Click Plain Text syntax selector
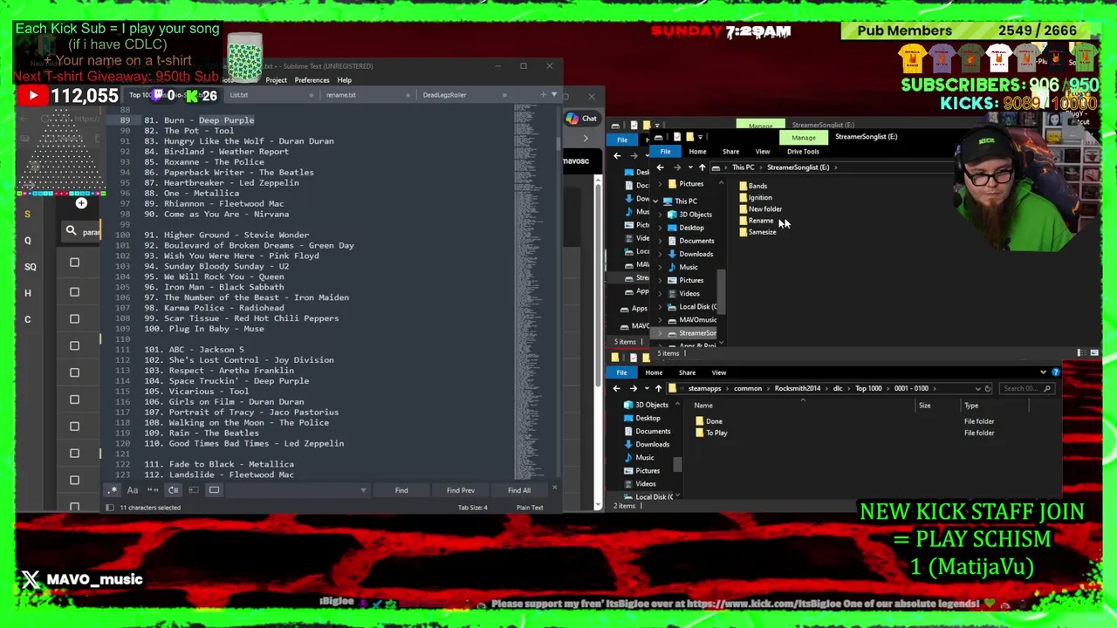This screenshot has width=1117, height=628. coord(530,508)
